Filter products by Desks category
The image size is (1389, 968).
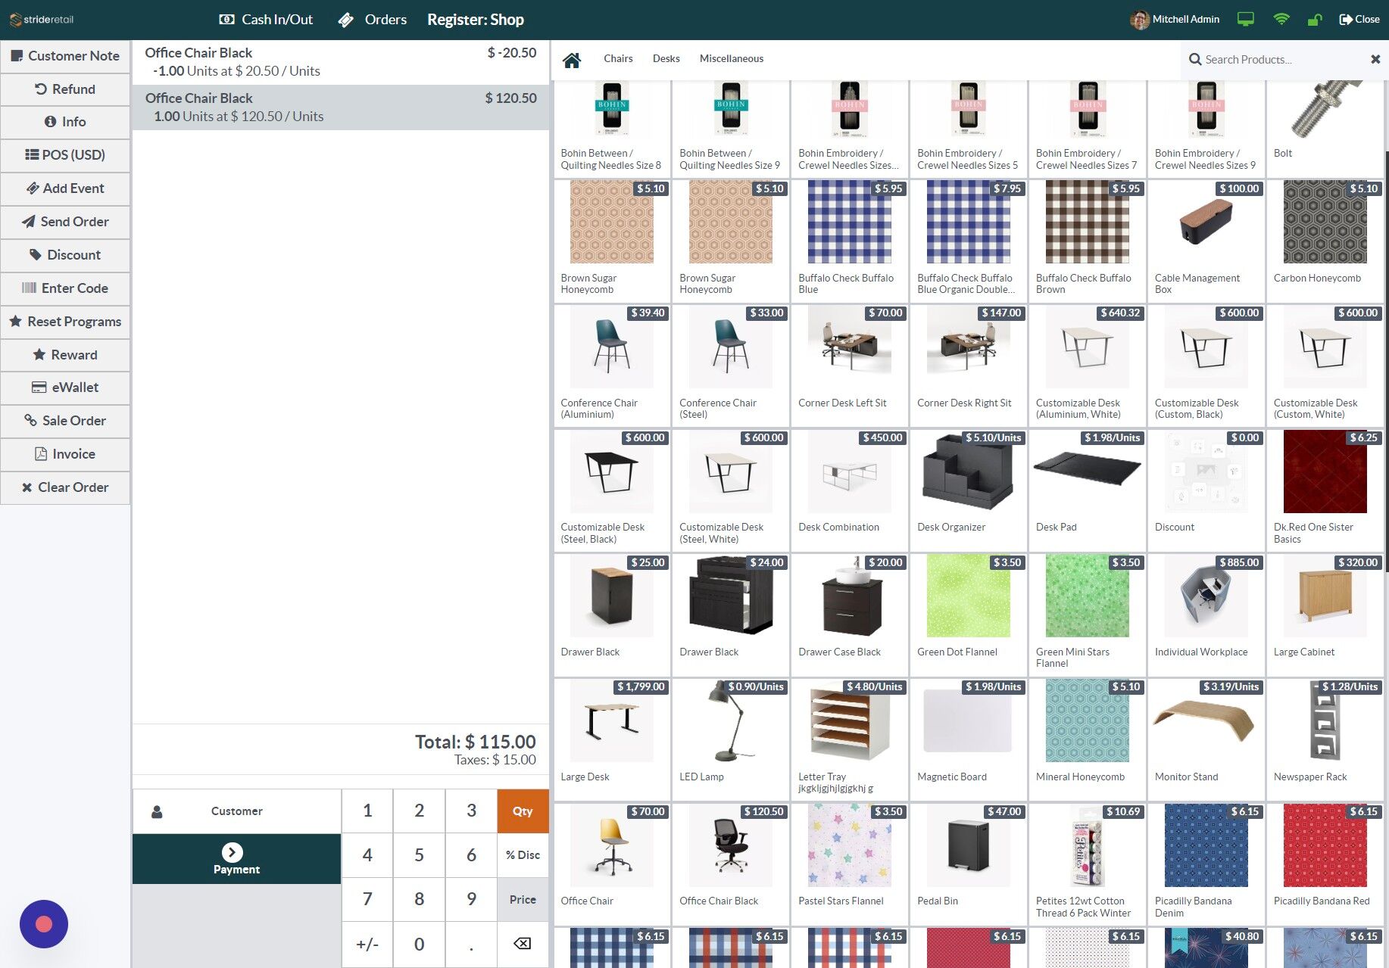click(666, 59)
